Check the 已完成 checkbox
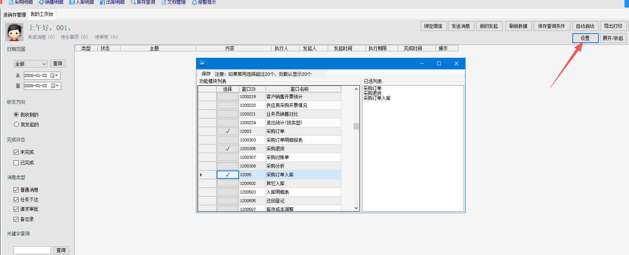Screen dimensions: 629x255 pyautogui.click(x=16, y=163)
